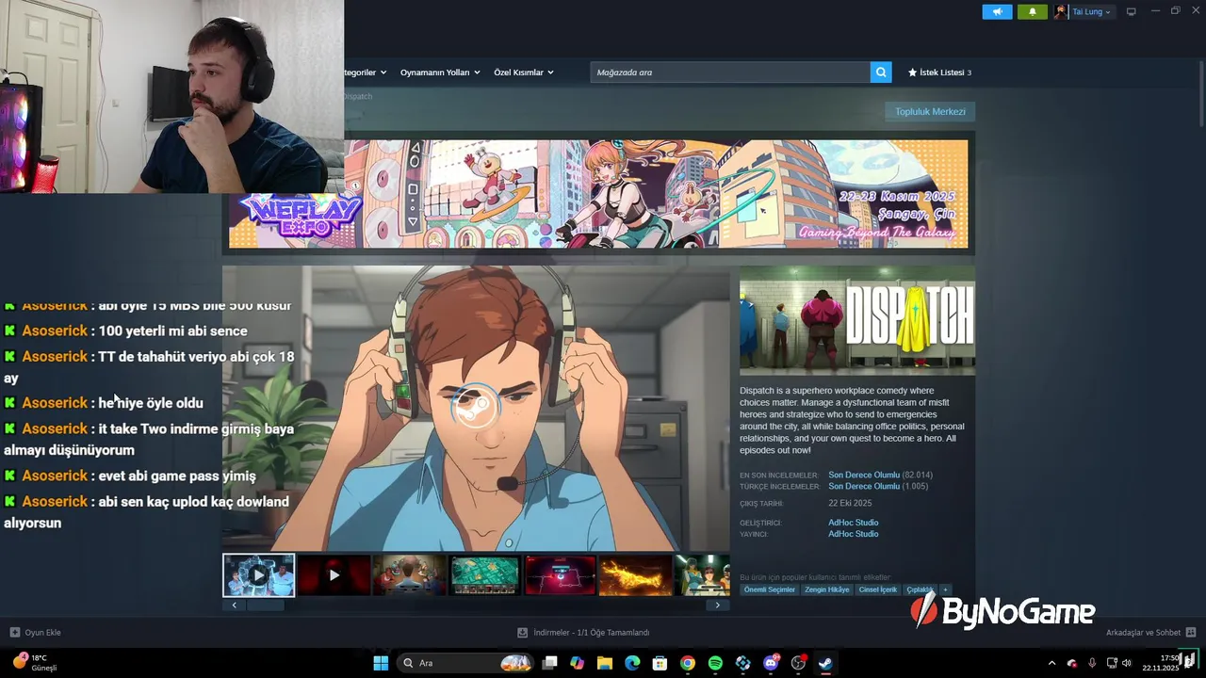Click the magnifier search button in store bar
The width and height of the screenshot is (1206, 678).
(881, 73)
